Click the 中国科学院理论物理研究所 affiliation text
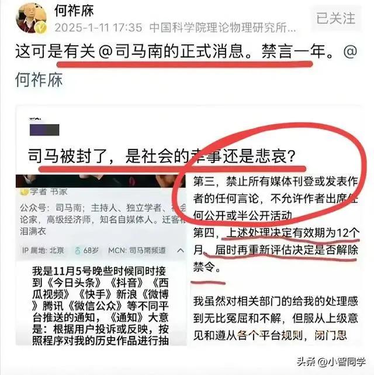 (223, 27)
